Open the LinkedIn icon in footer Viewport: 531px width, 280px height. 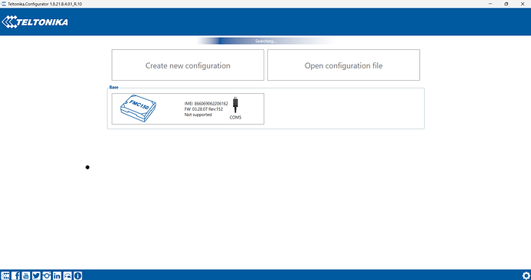[x=57, y=275]
